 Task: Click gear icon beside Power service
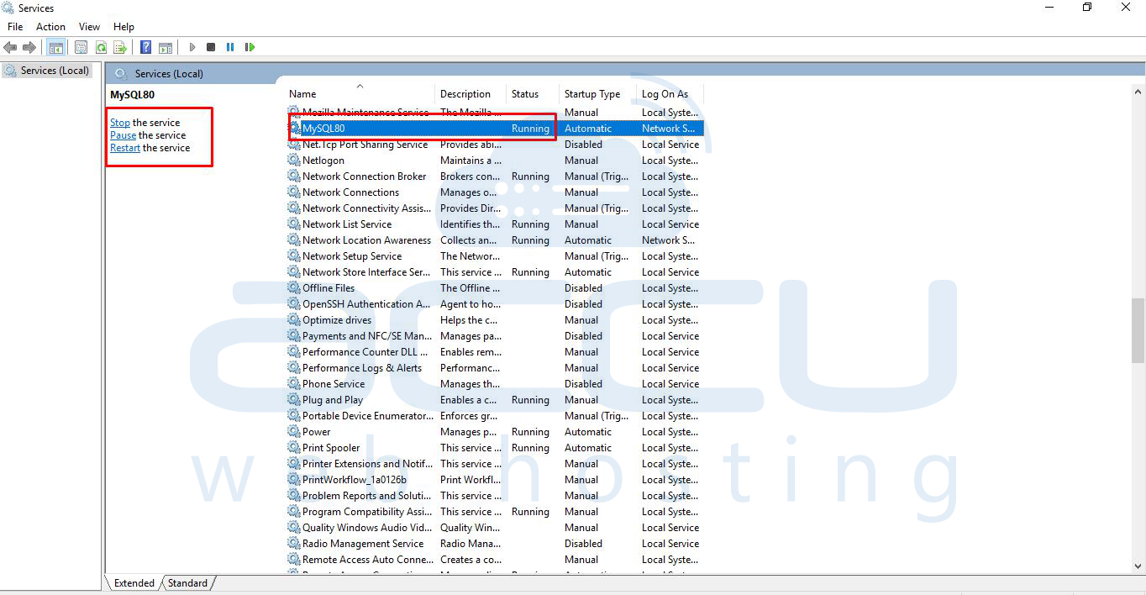[294, 432]
